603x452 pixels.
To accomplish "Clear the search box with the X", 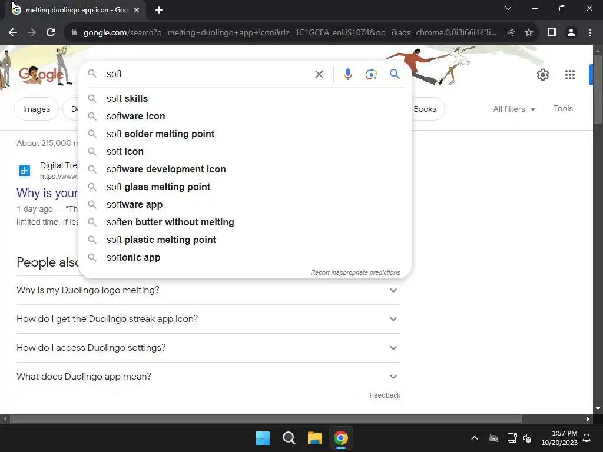I will pyautogui.click(x=319, y=74).
